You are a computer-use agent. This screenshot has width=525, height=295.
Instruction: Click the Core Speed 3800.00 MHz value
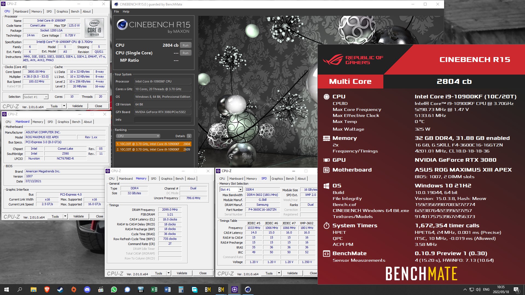click(x=36, y=72)
